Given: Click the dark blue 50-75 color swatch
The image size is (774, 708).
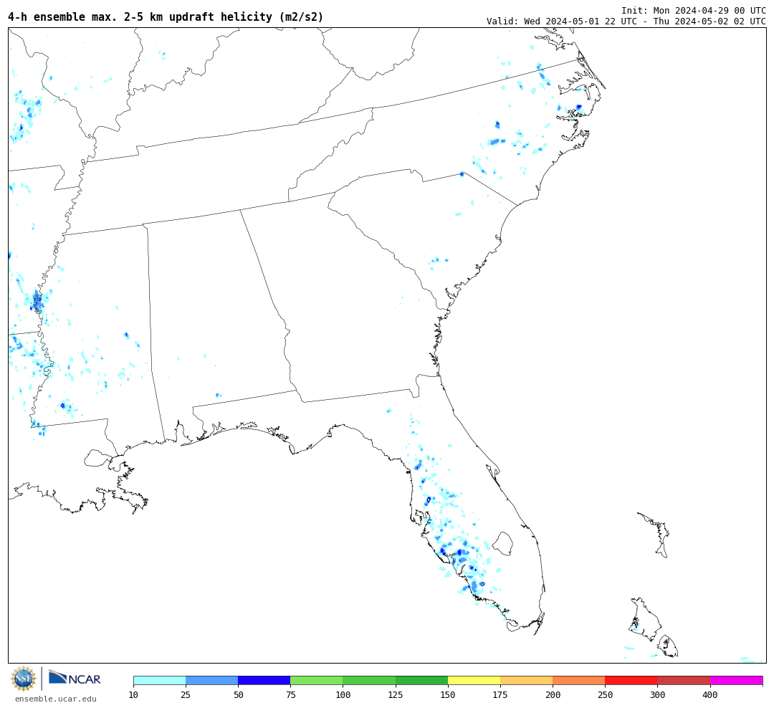Looking at the screenshot, I should [x=264, y=681].
